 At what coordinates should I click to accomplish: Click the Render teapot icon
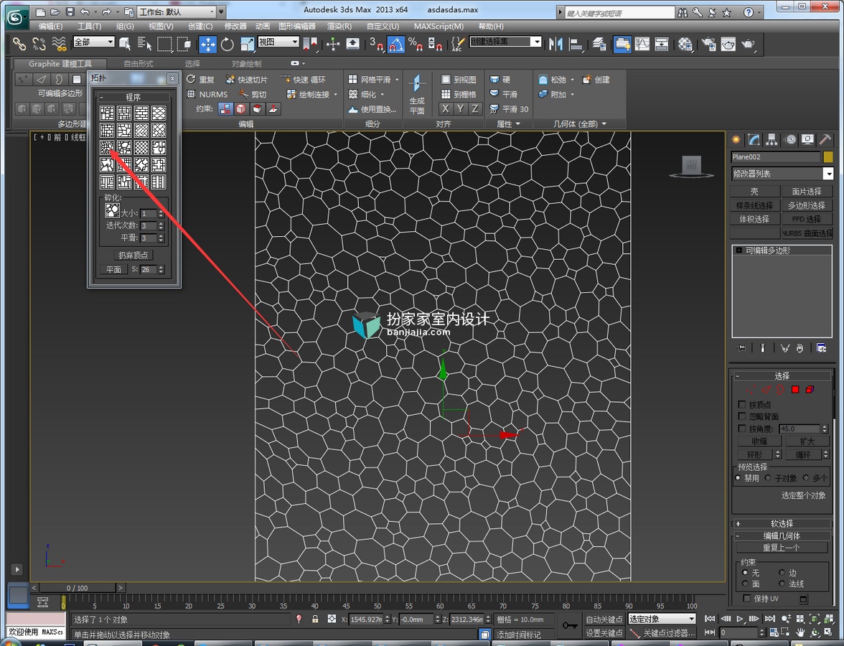pos(748,45)
